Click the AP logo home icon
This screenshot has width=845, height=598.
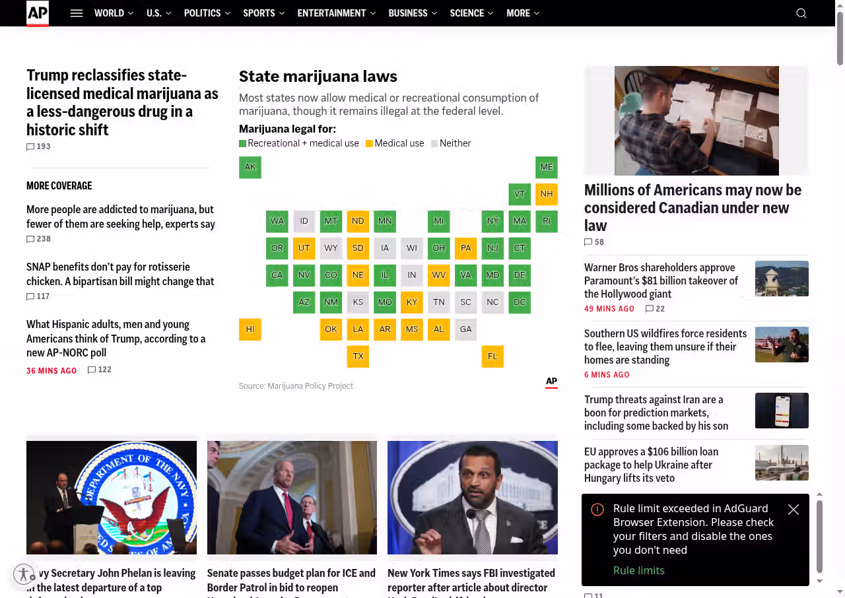[x=38, y=13]
